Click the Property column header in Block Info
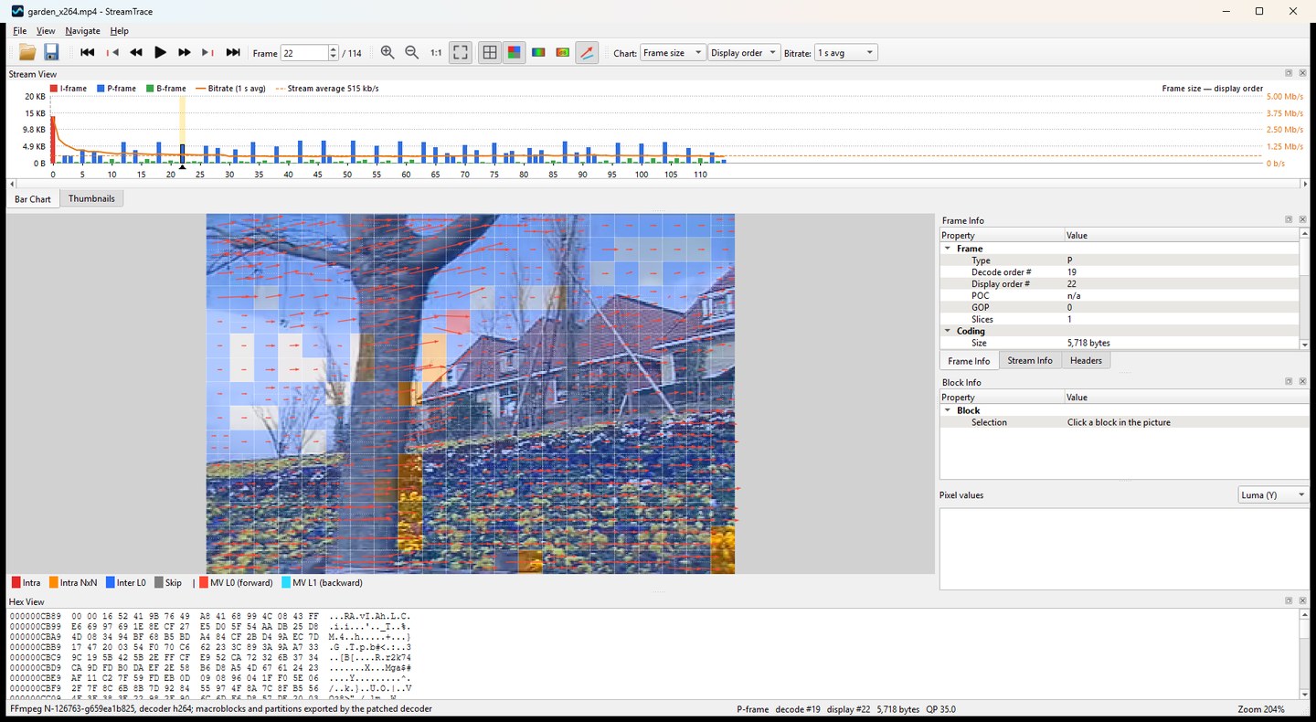 1003,398
